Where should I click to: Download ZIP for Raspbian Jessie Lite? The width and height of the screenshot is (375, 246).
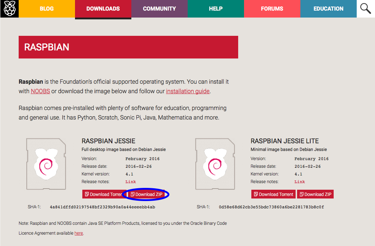coord(315,194)
